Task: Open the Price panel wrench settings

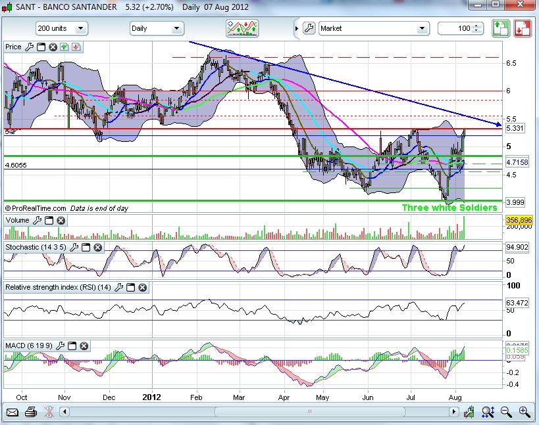Action: (x=29, y=47)
